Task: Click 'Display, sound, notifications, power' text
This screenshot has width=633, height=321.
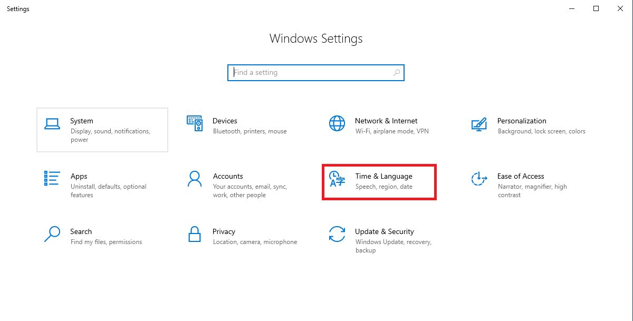Action: coord(110,135)
